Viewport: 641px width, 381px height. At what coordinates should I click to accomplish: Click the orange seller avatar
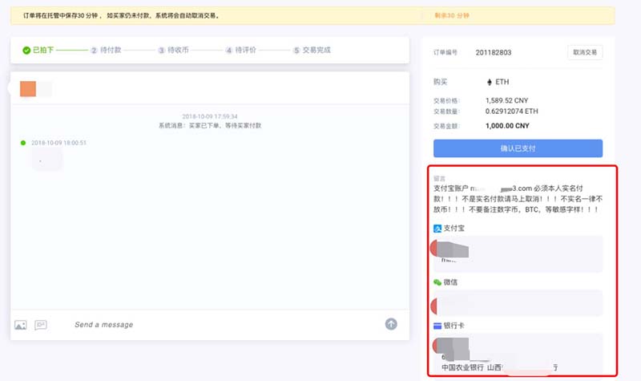tap(28, 88)
